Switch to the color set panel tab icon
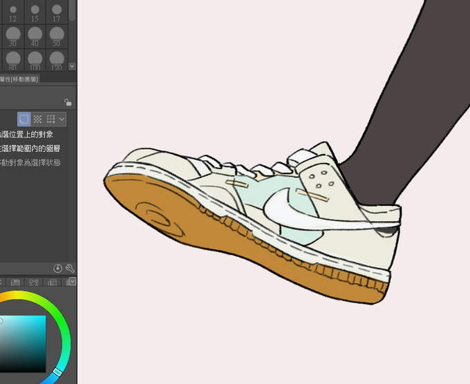470x384 pixels. tap(15, 282)
